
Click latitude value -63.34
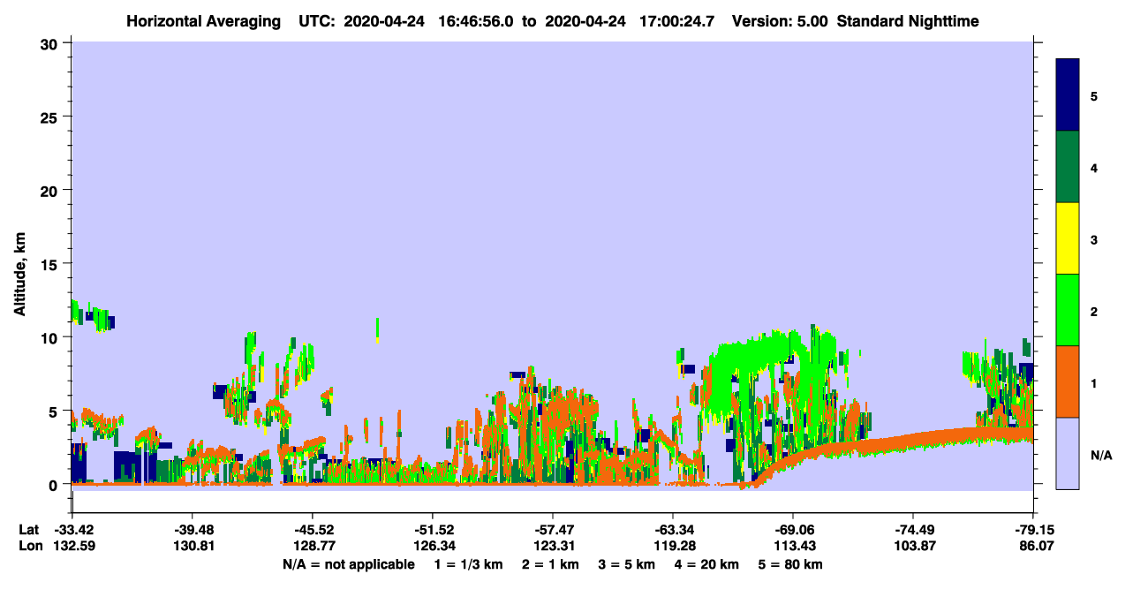click(x=673, y=530)
